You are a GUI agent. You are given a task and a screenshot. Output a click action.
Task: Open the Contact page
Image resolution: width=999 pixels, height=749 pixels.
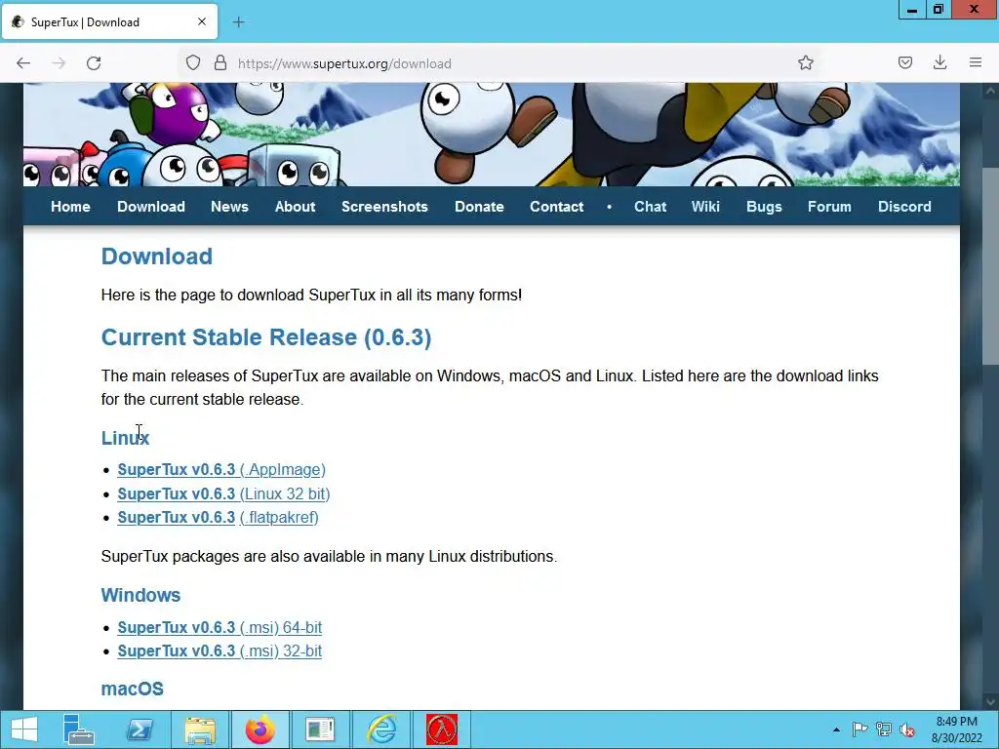(557, 207)
